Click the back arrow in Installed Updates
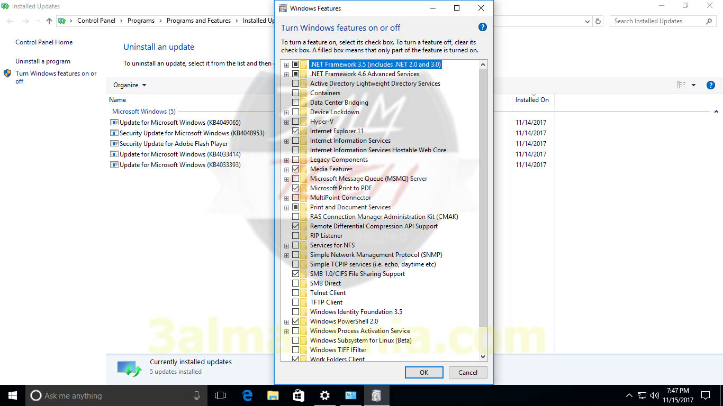This screenshot has width=723, height=406. [11, 21]
